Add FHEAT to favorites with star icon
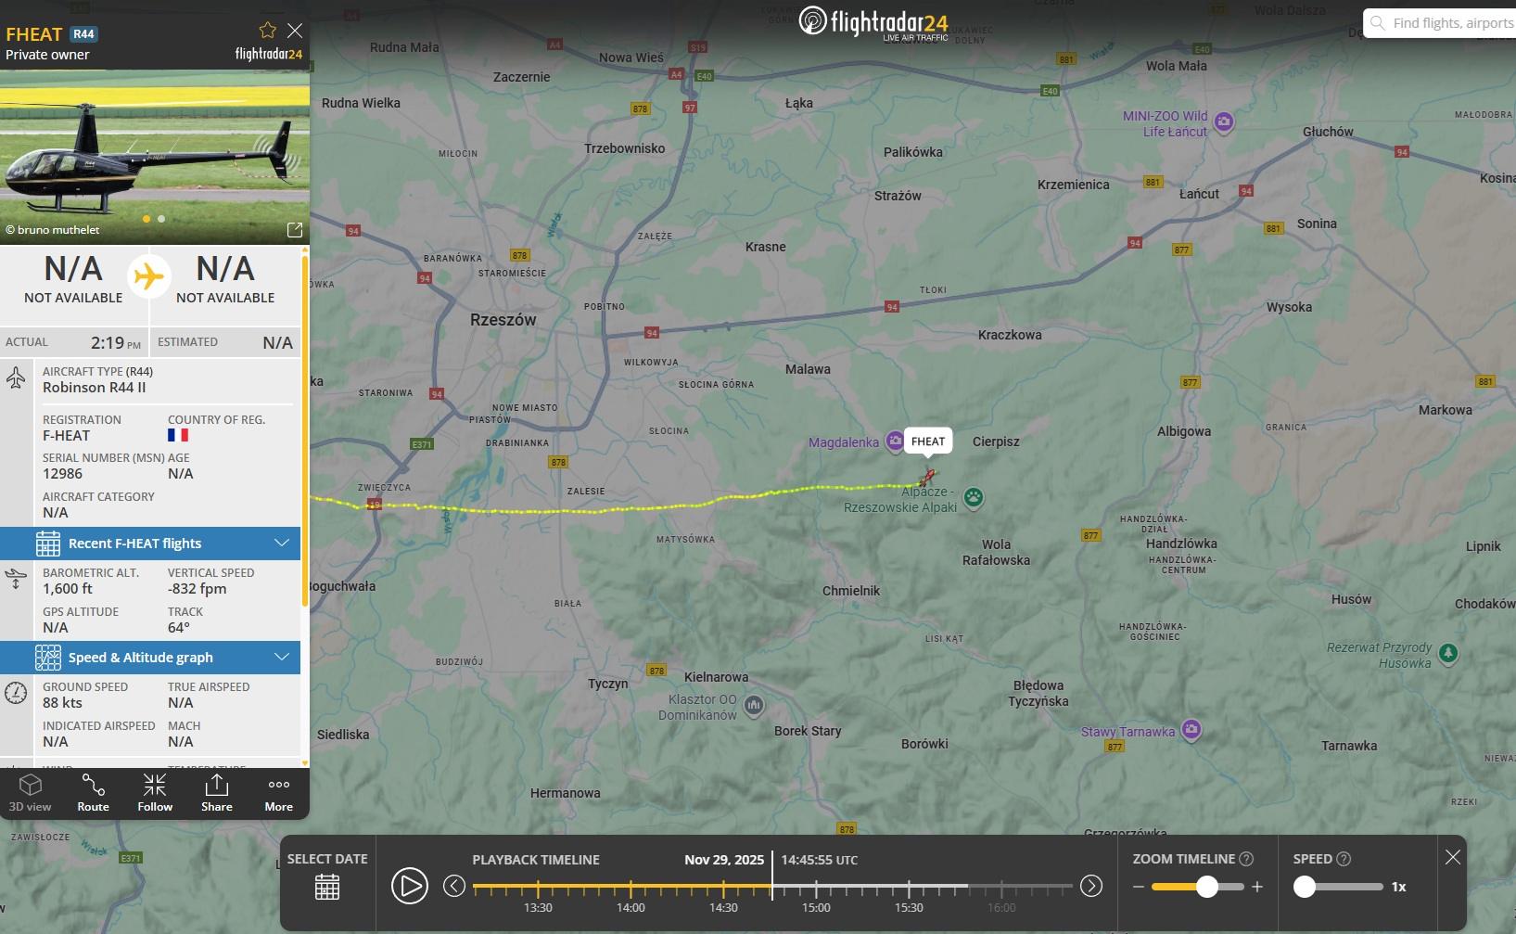Image resolution: width=1516 pixels, height=934 pixels. click(x=267, y=31)
